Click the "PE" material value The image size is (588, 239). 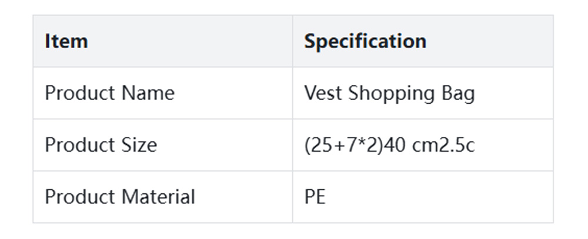(x=315, y=197)
